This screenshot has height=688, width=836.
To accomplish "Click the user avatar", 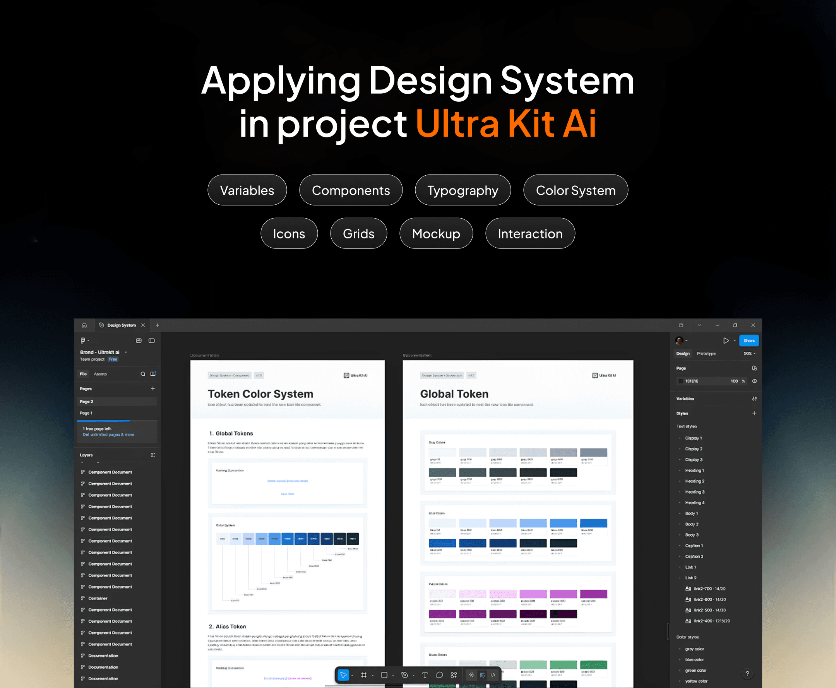I will click(679, 341).
